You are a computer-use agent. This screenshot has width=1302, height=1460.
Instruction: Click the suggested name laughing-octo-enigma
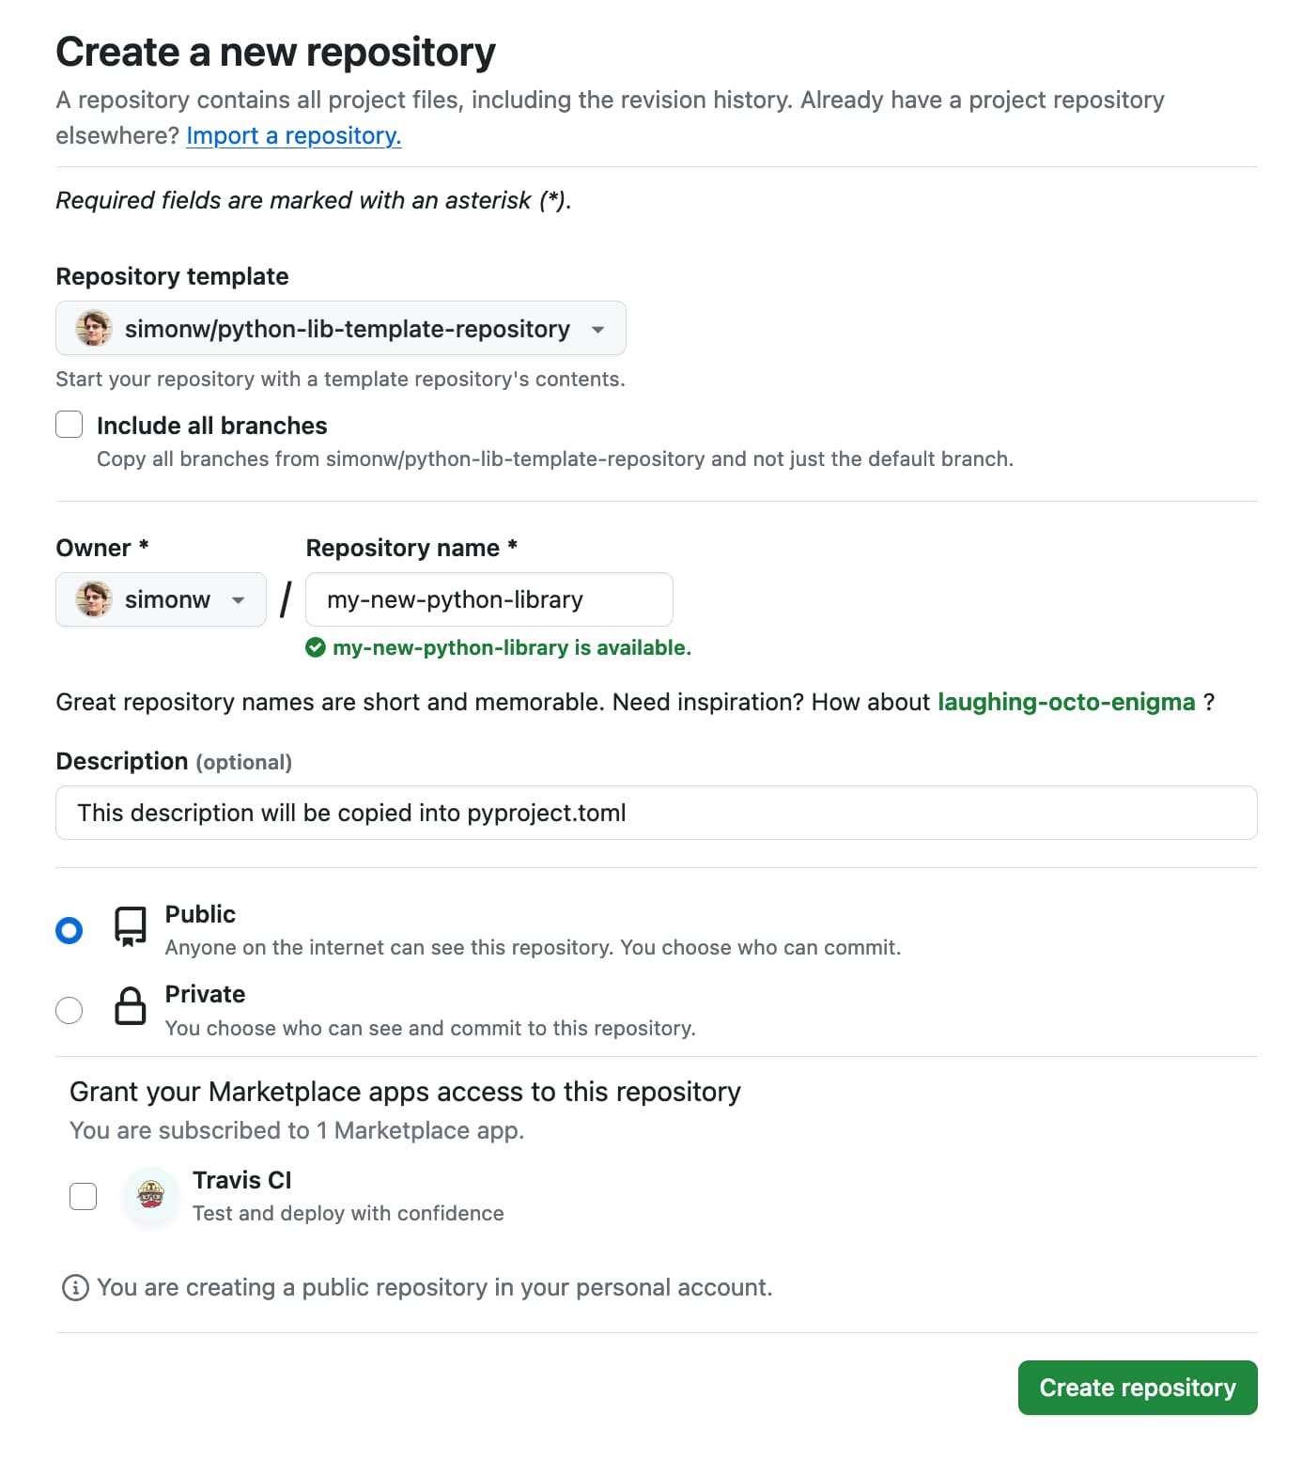1065,702
